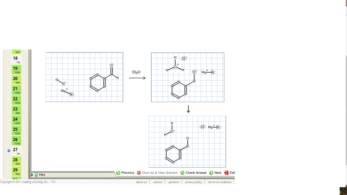Click the green triangle beside the Hint label

click(x=32, y=175)
